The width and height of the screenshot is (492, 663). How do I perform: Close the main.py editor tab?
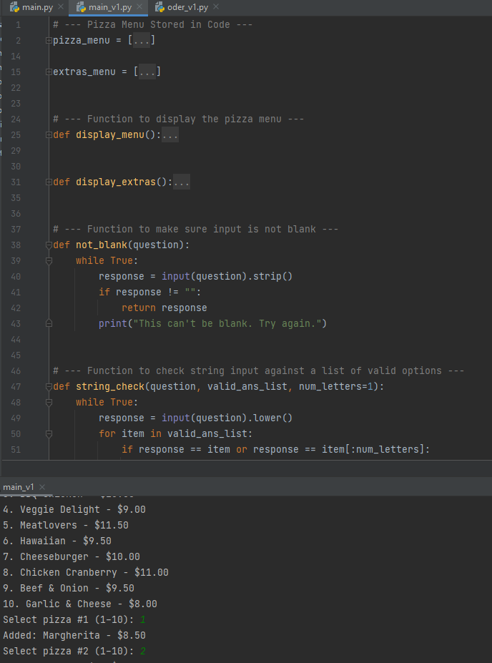(61, 7)
